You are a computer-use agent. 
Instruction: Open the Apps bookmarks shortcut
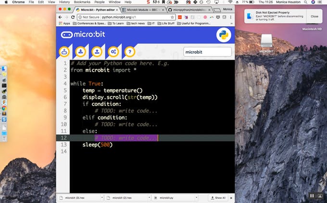point(64,23)
